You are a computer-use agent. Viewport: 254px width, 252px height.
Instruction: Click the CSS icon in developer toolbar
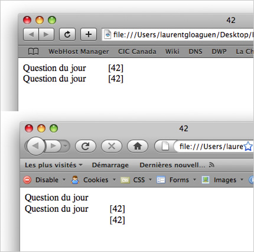click(x=125, y=180)
